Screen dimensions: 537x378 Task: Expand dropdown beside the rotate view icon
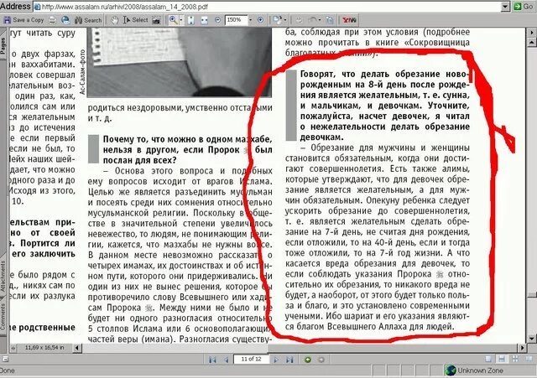tap(285, 20)
